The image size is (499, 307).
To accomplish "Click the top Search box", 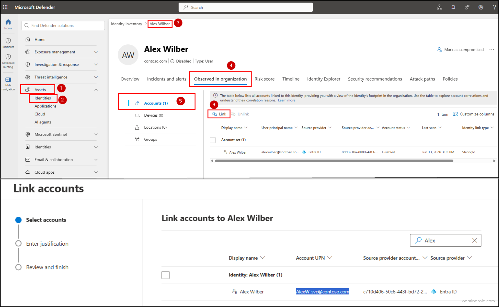I will (245, 7).
